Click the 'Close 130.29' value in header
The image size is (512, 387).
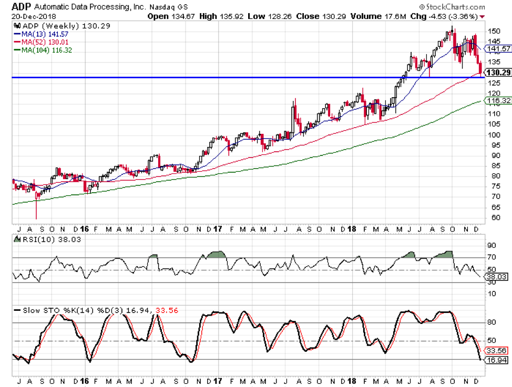321,16
